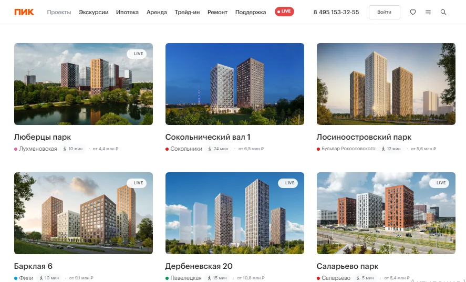Open the Трейд-ин menu item

click(x=187, y=12)
